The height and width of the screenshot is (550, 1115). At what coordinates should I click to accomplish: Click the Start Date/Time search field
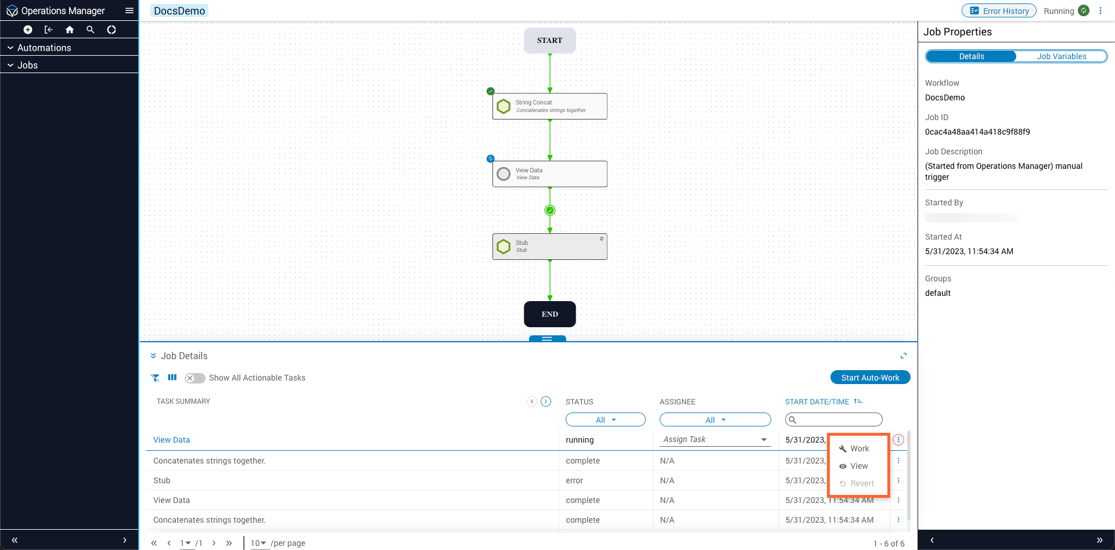pos(838,419)
